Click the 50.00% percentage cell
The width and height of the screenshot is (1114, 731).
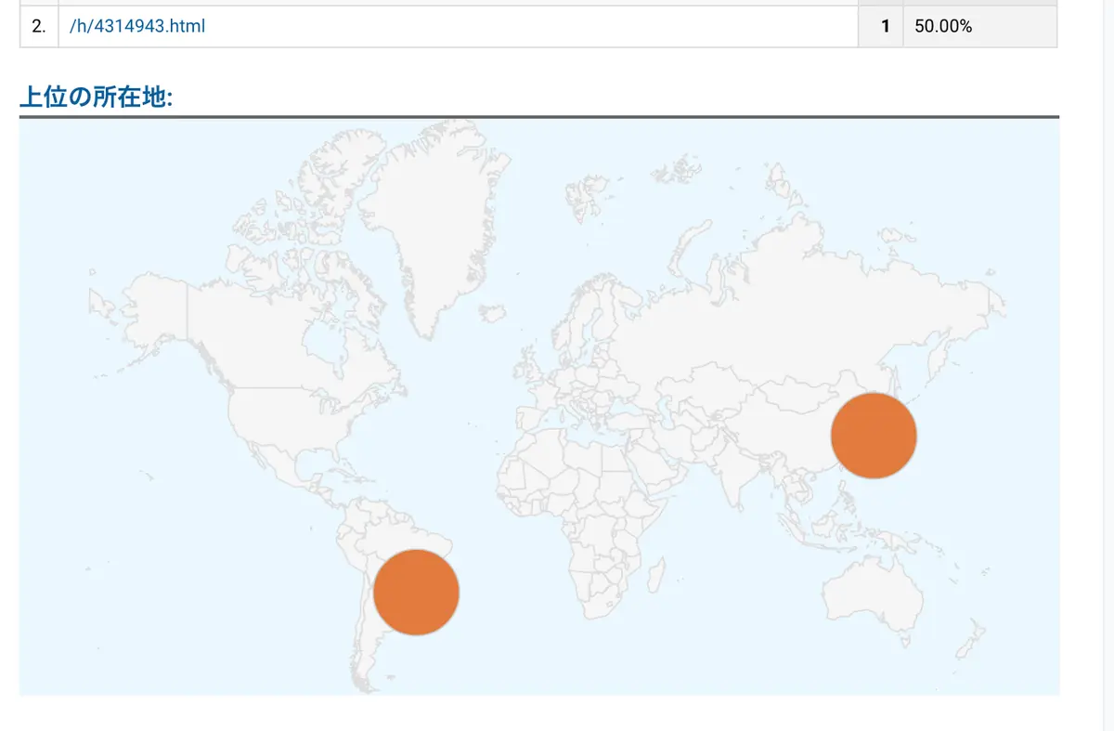pyautogui.click(x=980, y=26)
